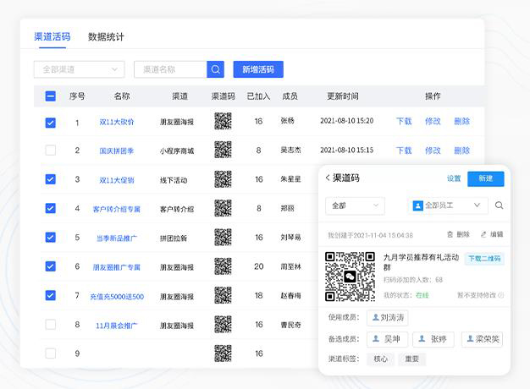Click large WeChat QR code image
530x389 pixels.
pos(351,277)
